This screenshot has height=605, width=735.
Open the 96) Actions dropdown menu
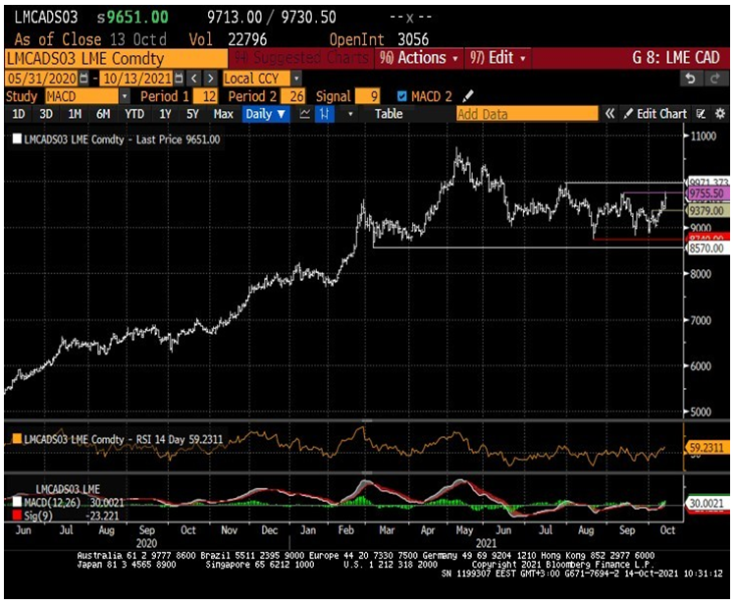[419, 58]
